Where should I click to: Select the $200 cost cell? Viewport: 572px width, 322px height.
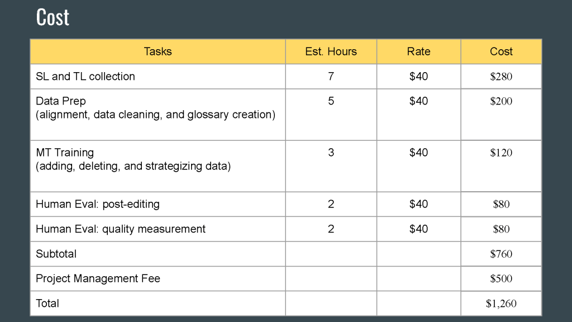coord(501,102)
